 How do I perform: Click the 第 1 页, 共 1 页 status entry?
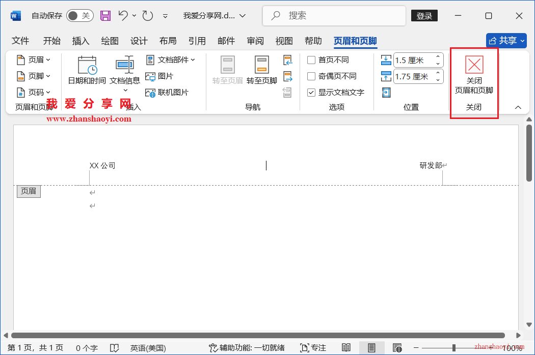pos(36,348)
